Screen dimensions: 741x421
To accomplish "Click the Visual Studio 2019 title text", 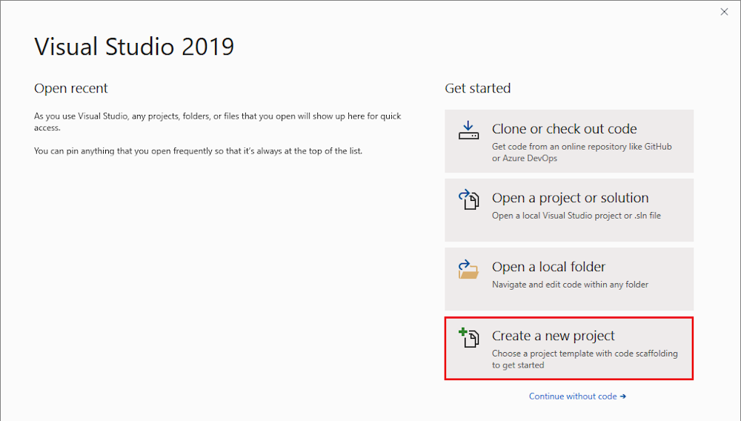I will coord(134,47).
